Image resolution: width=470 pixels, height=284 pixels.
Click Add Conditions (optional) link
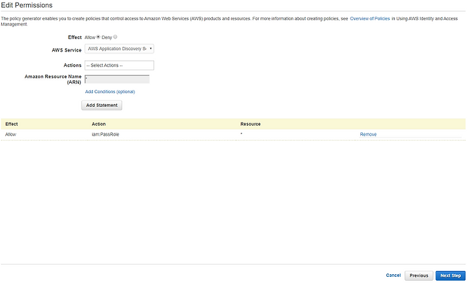[x=110, y=92]
